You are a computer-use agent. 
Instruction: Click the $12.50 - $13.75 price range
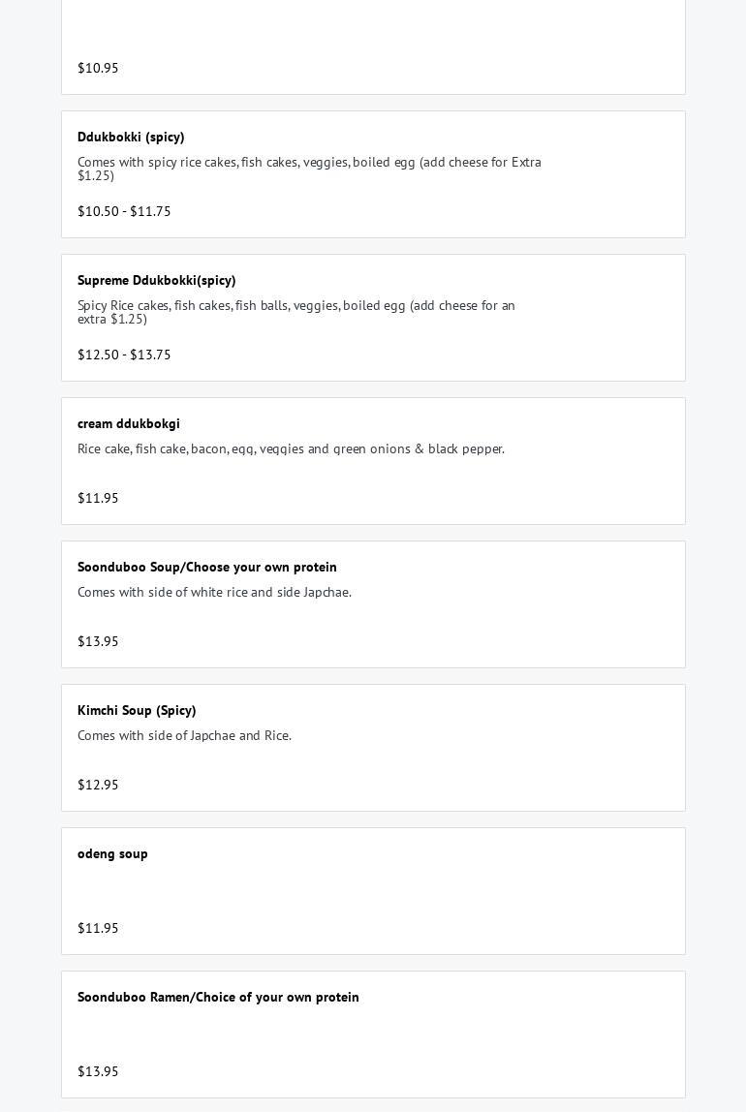click(x=124, y=355)
